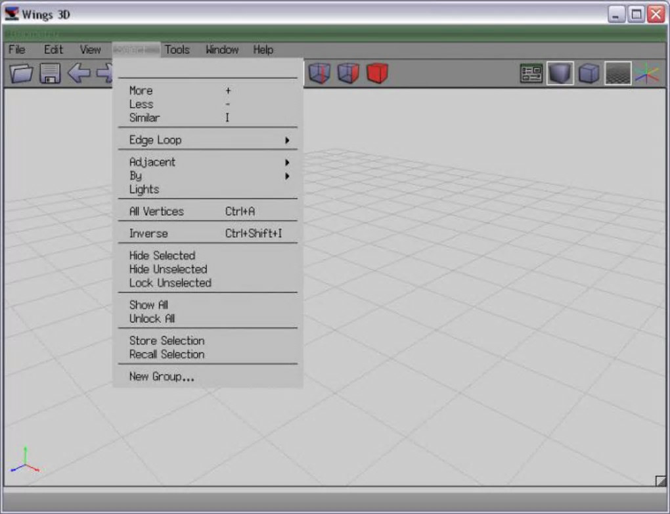Click the Undo left arrow icon
Viewport: 670px width, 514px height.
pyautogui.click(x=79, y=73)
